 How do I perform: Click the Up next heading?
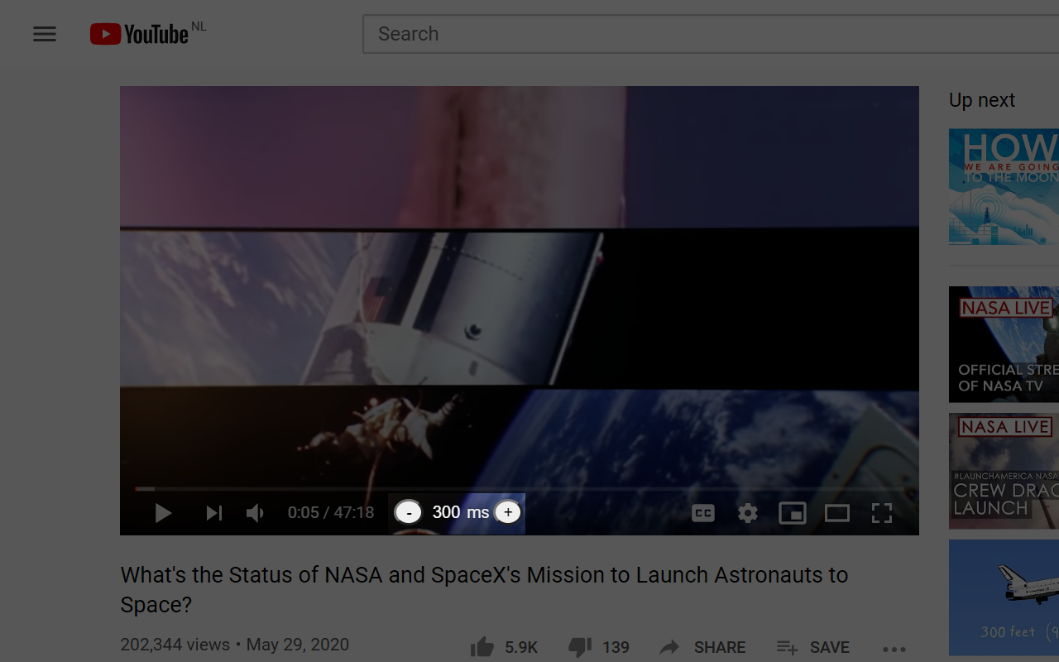982,100
